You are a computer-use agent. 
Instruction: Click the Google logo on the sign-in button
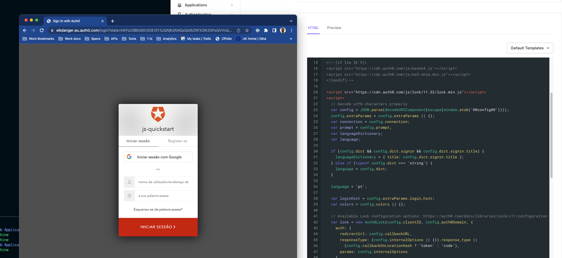[x=129, y=157]
